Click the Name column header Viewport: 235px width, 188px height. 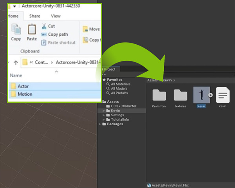[16, 76]
